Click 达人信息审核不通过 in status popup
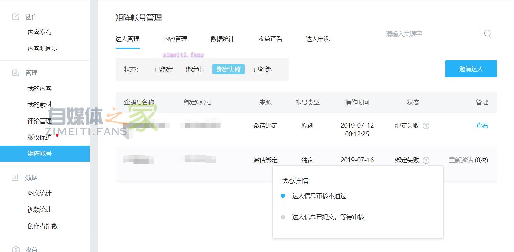Image resolution: width=514 pixels, height=252 pixels. point(319,196)
